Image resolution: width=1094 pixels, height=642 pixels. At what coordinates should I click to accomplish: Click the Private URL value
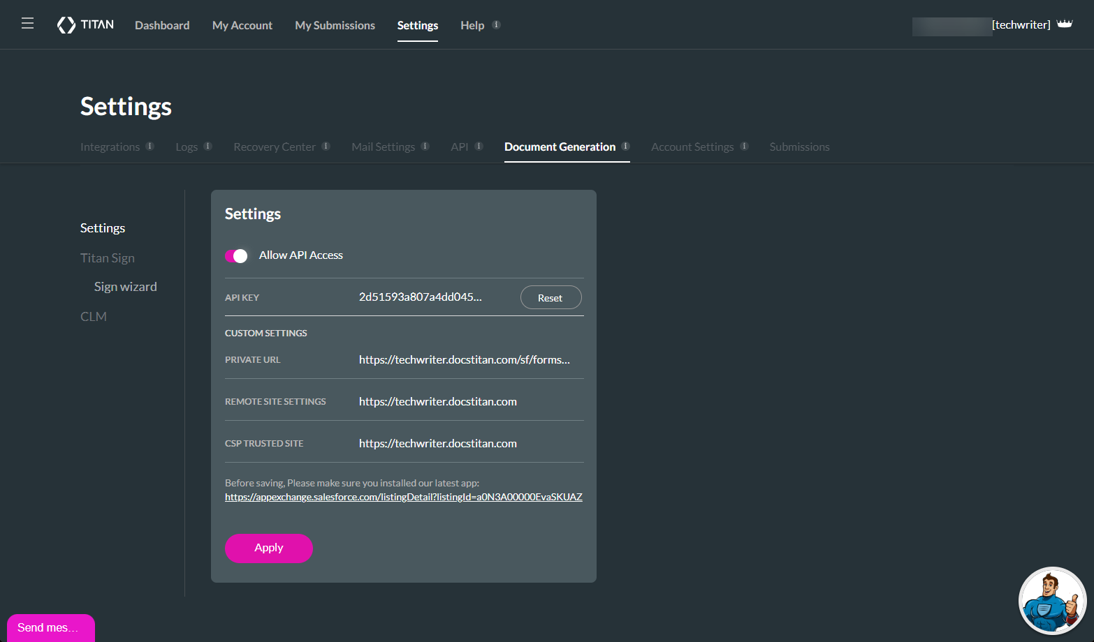tap(465, 359)
